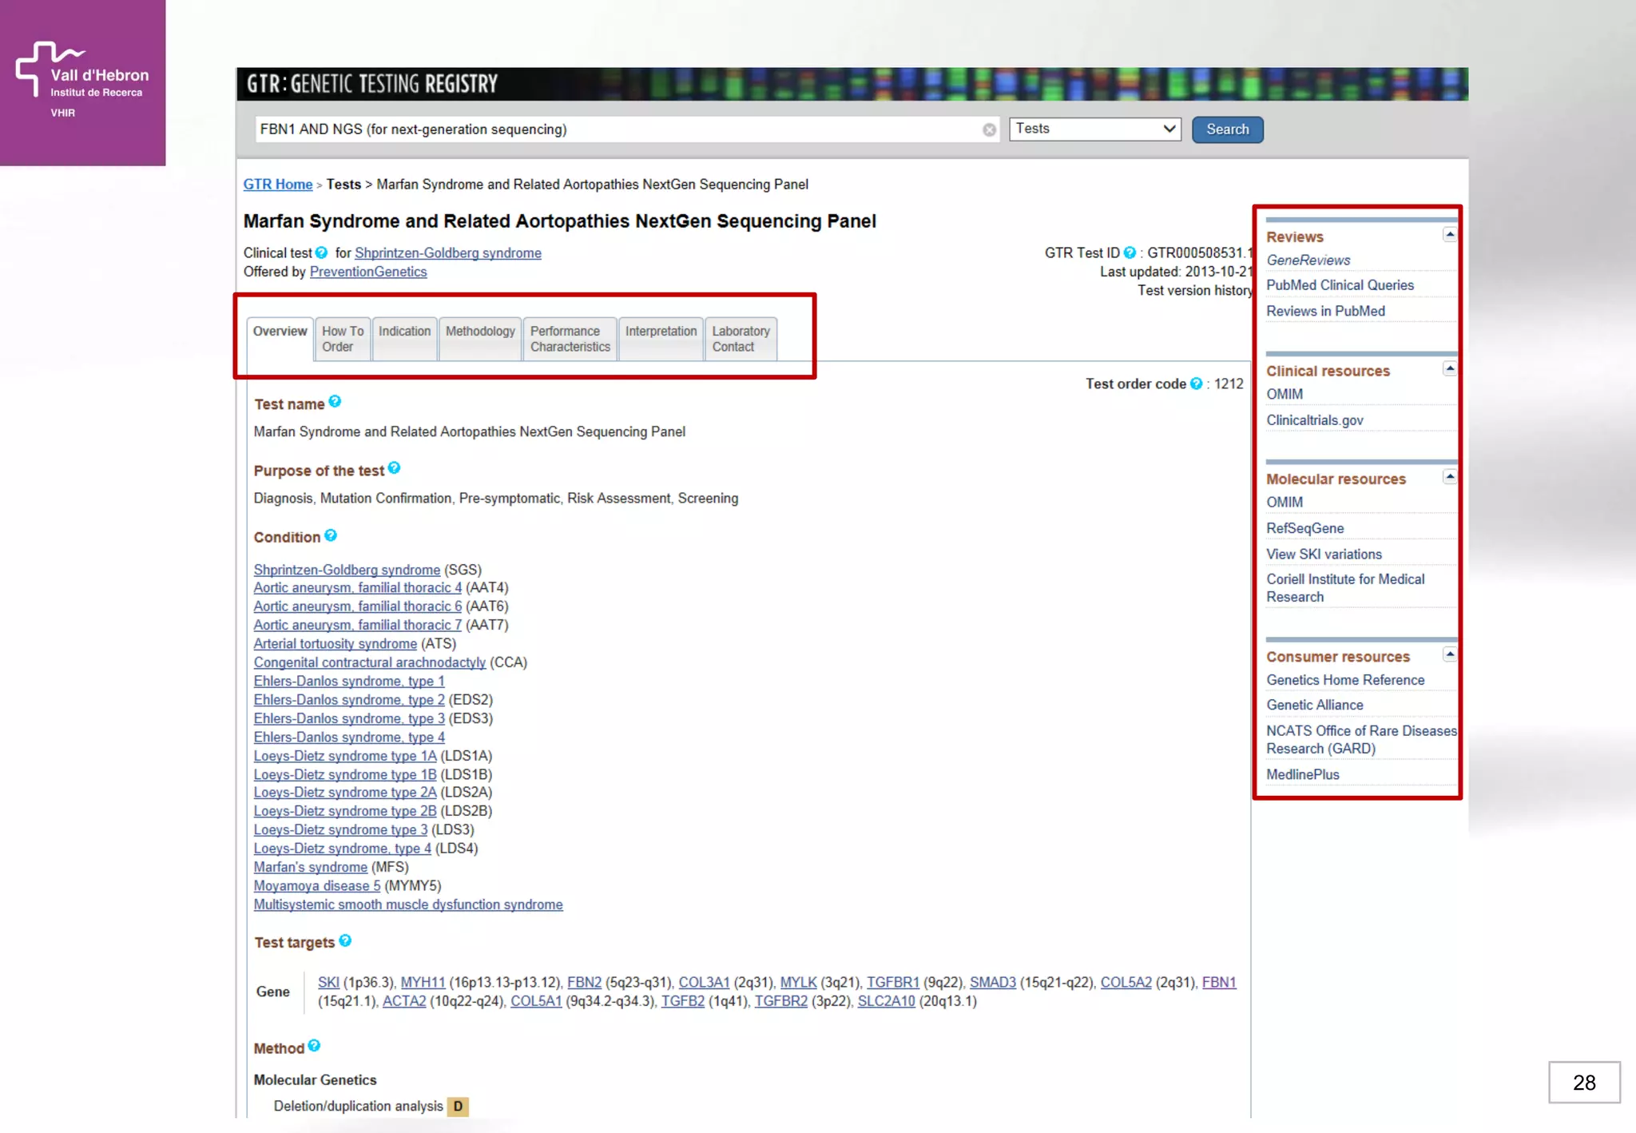Click help icon next to Clinical test
1636x1133 pixels.
(321, 252)
